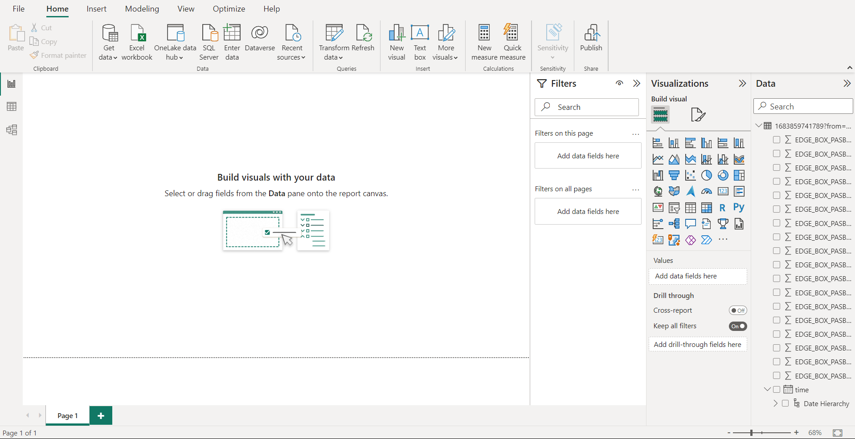This screenshot has height=439, width=855.
Task: Click the Refresh button
Action: click(x=363, y=38)
